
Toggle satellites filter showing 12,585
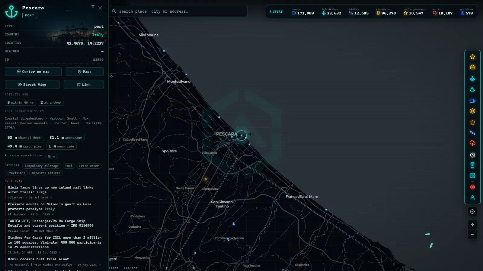point(359,12)
